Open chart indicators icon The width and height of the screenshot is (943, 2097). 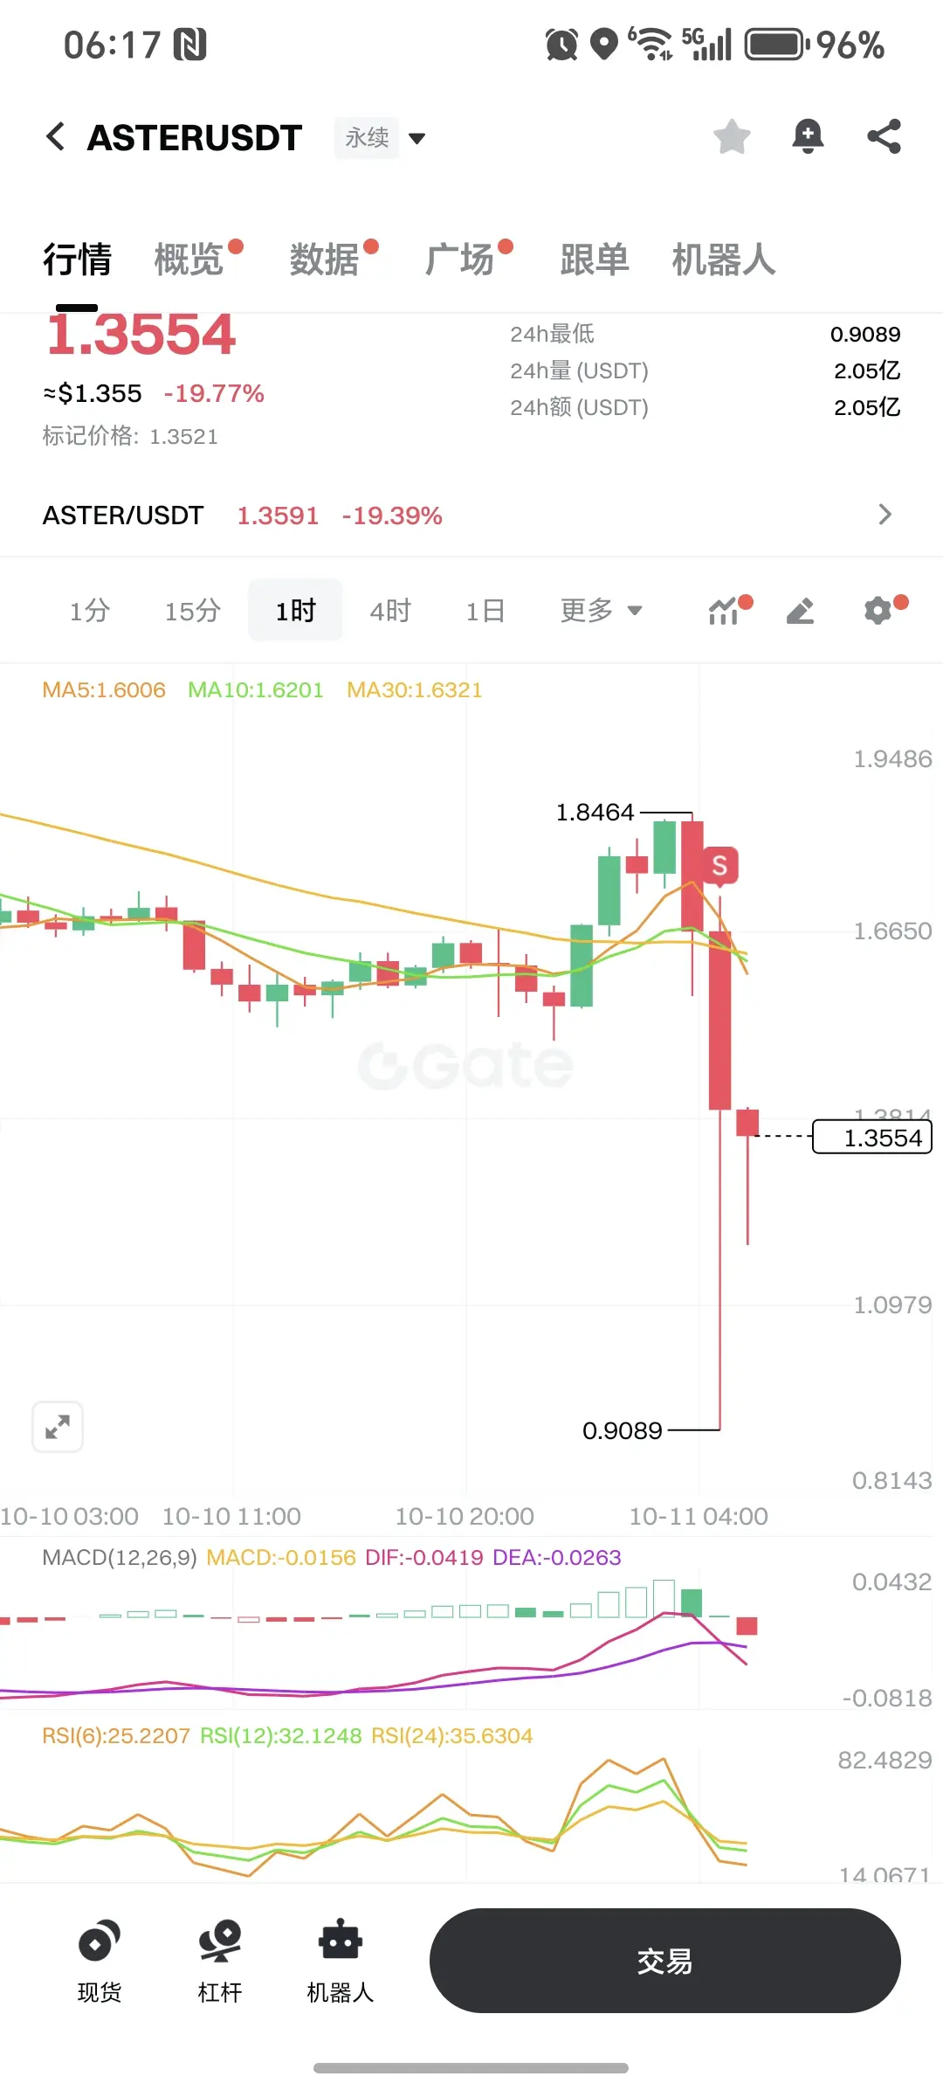pos(724,611)
